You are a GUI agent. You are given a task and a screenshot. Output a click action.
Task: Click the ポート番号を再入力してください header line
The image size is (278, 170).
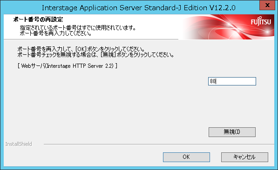55,33
